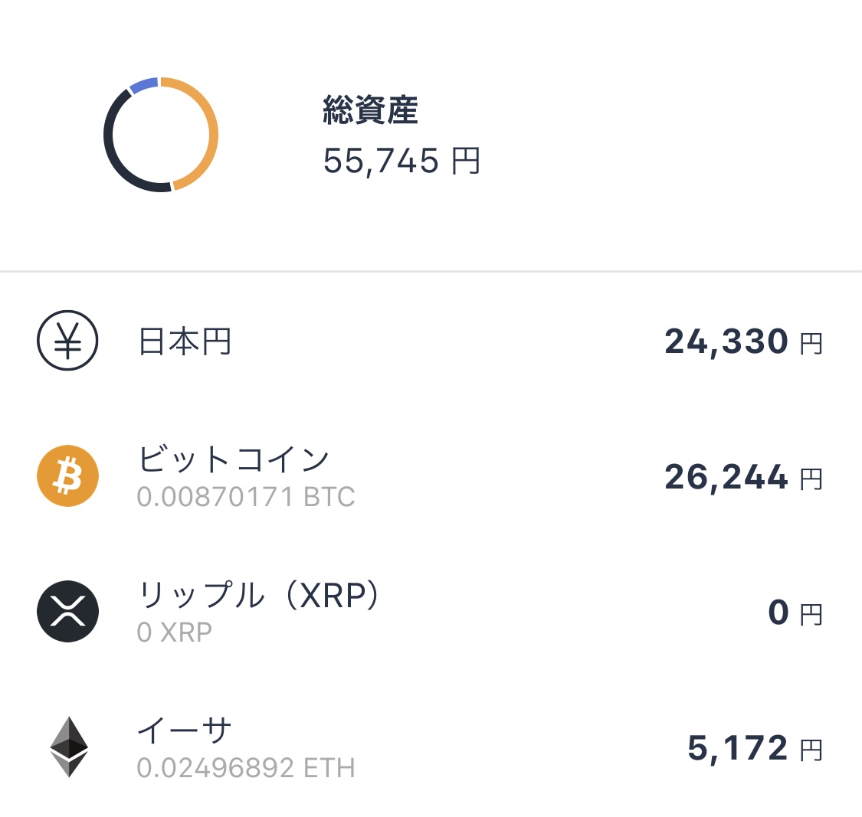Tap the 55,745 円 total asset value
The height and width of the screenshot is (817, 862).
[402, 161]
